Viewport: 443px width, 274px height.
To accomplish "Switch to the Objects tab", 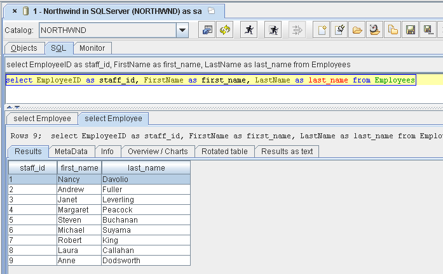I will coord(24,48).
